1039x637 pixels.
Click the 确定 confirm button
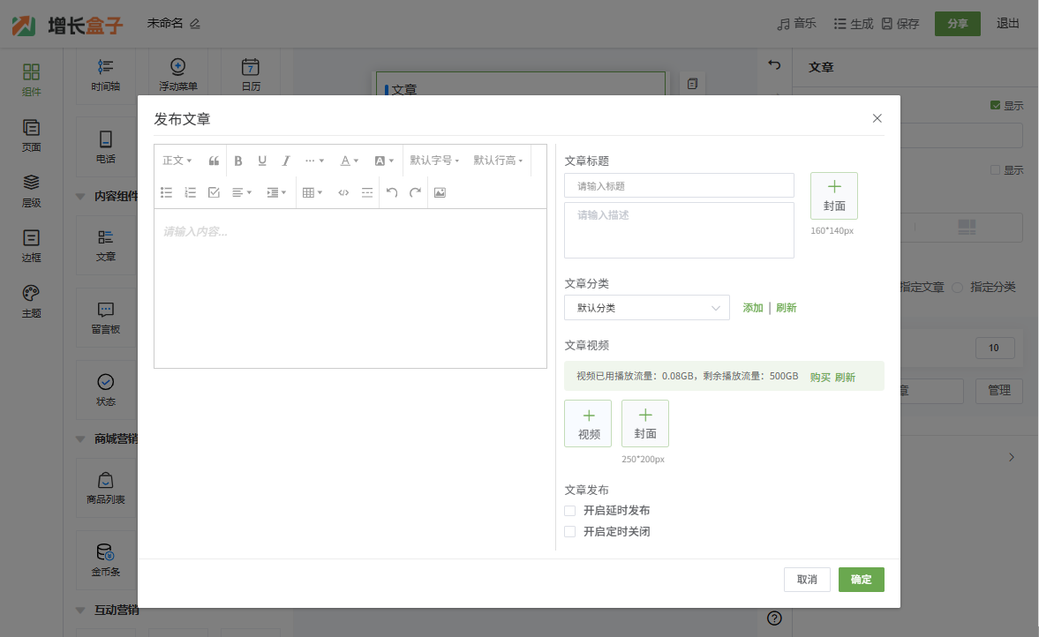861,580
